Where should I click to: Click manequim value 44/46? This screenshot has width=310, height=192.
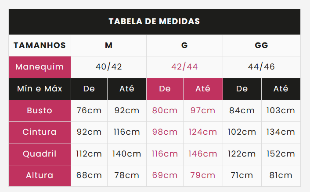[x=262, y=67]
